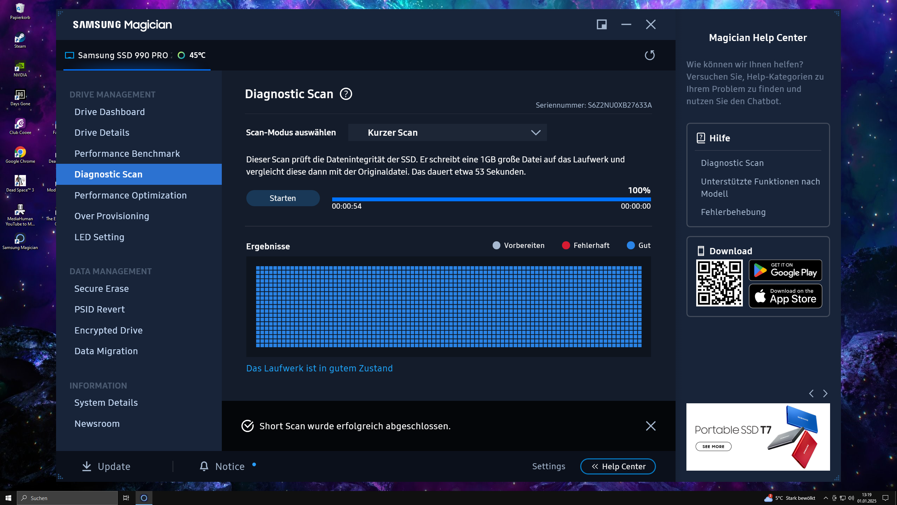The height and width of the screenshot is (505, 897).
Task: Click the dock-window icon in the title bar
Action: click(x=601, y=24)
